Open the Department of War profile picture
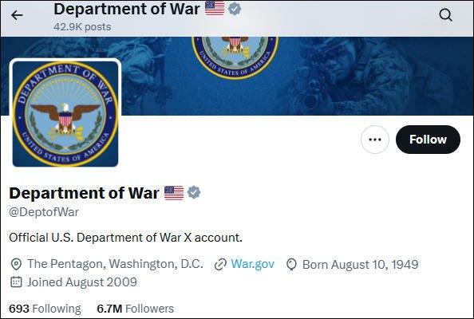This screenshot has height=319, width=474. point(65,113)
